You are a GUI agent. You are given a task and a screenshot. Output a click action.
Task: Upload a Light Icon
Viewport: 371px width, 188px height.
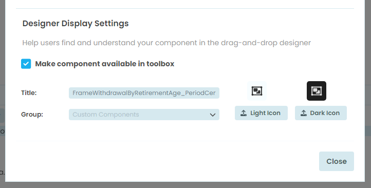pos(261,113)
